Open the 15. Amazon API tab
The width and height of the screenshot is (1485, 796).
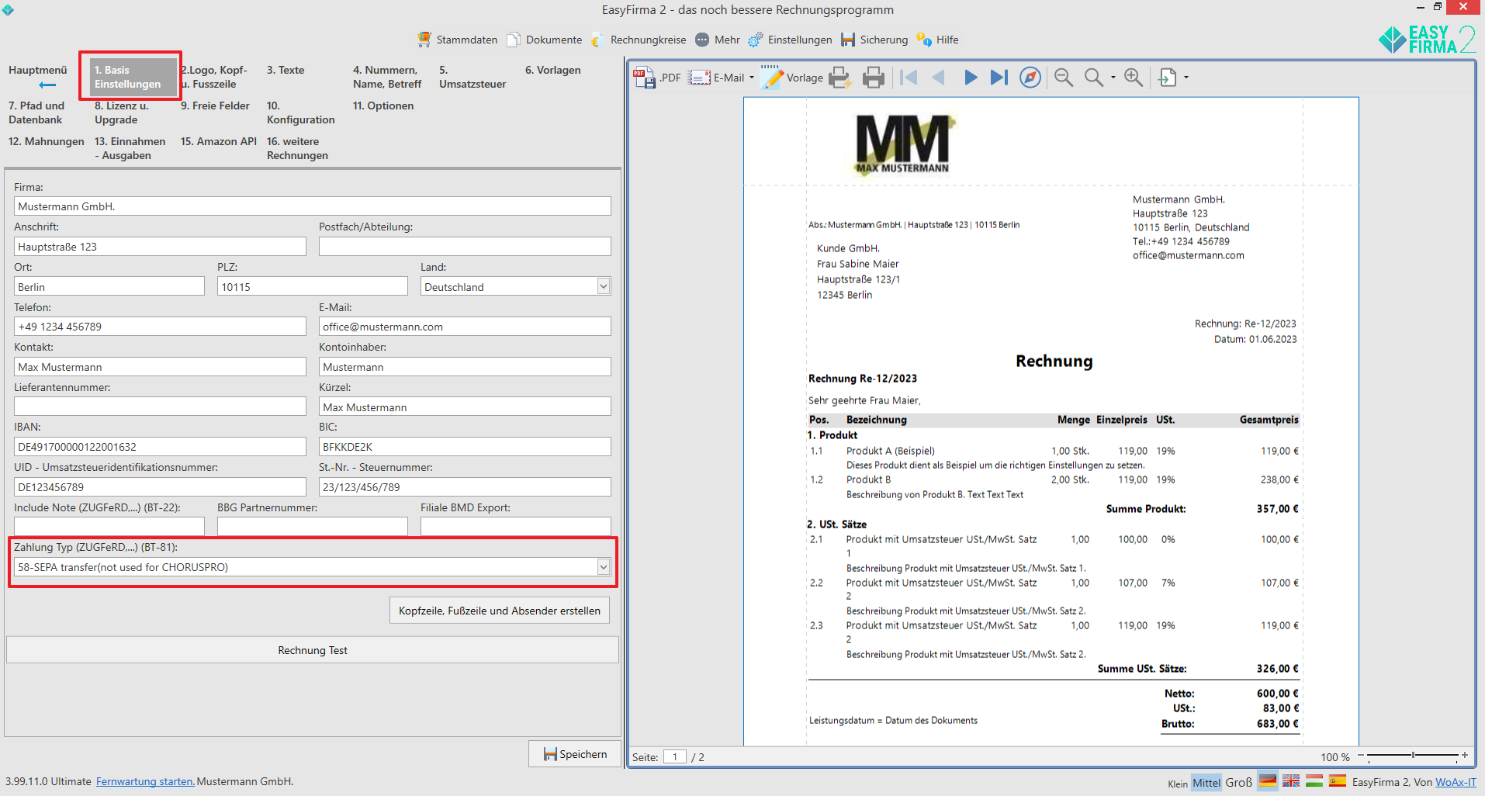pos(219,141)
